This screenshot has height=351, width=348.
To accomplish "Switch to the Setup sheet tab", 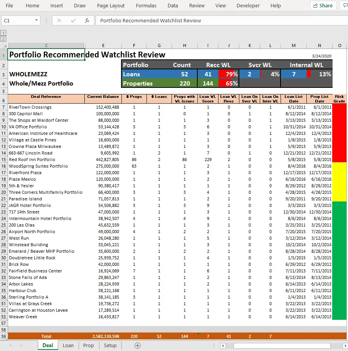I will 110,345.
